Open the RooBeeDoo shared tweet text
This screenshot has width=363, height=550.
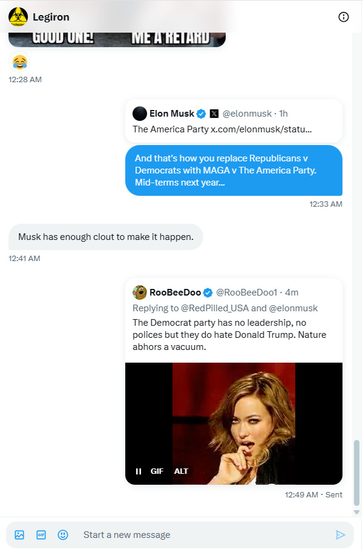234,335
